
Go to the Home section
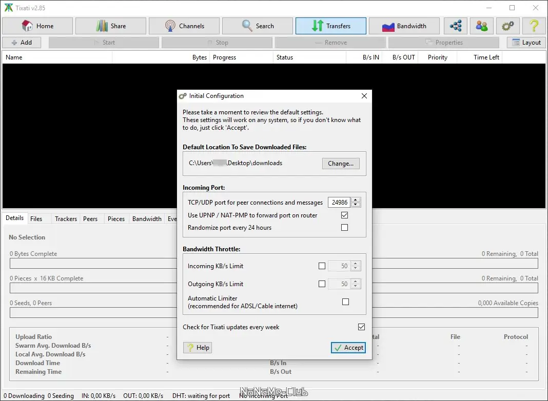tap(38, 26)
